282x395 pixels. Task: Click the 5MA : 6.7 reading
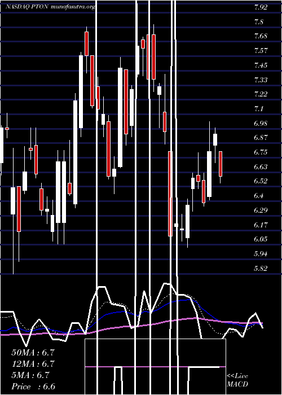point(30,375)
